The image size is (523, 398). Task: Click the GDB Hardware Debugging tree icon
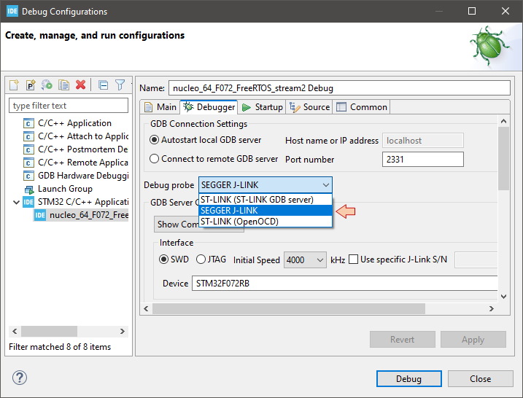pyautogui.click(x=28, y=176)
